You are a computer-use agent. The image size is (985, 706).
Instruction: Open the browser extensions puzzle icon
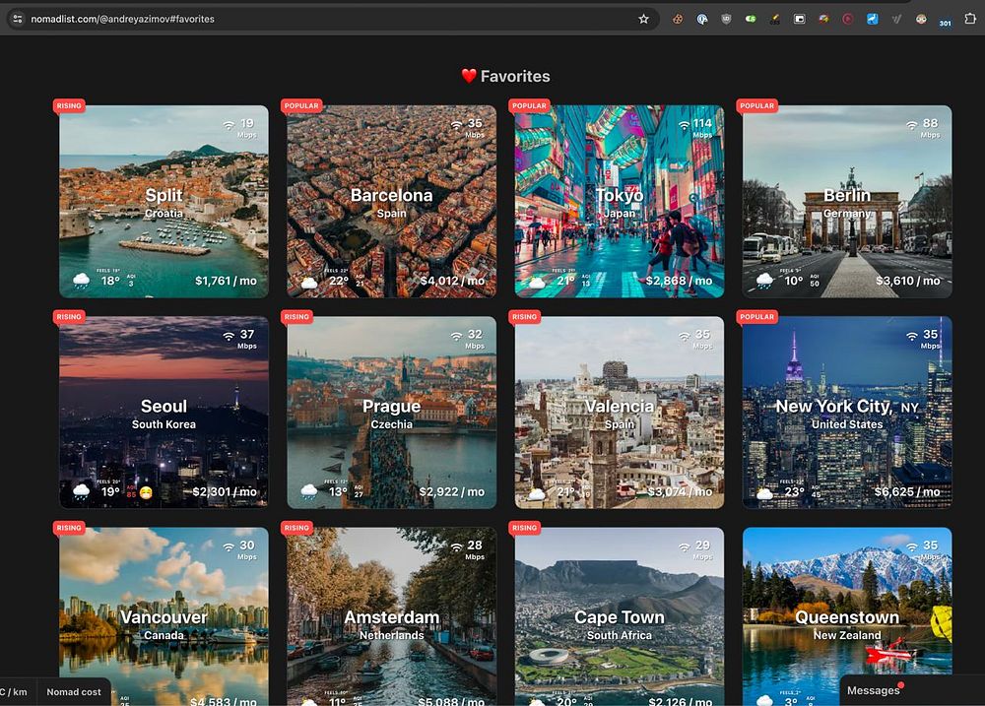coord(969,19)
